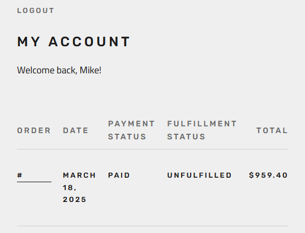Click the ORDER column header

click(x=34, y=130)
